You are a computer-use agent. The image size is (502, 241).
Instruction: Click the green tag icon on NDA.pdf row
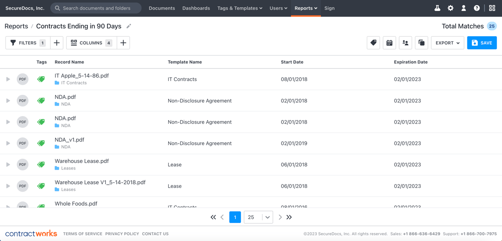coord(41,100)
